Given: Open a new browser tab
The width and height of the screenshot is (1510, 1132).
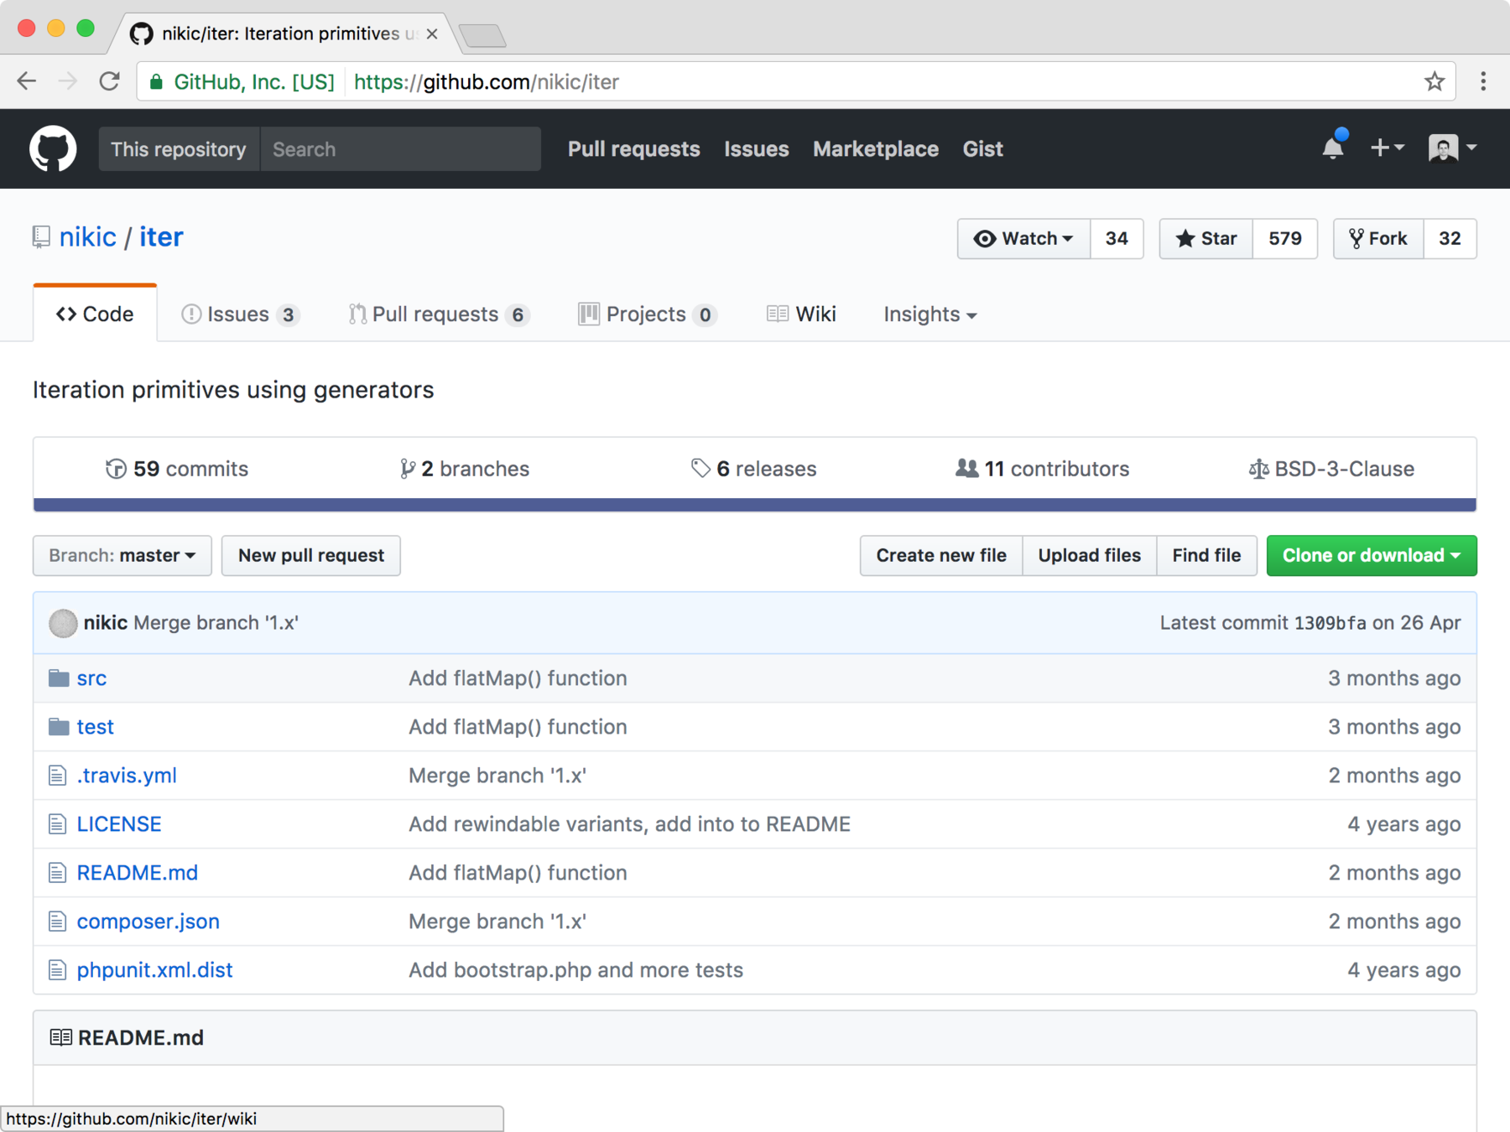Looking at the screenshot, I should [x=482, y=35].
